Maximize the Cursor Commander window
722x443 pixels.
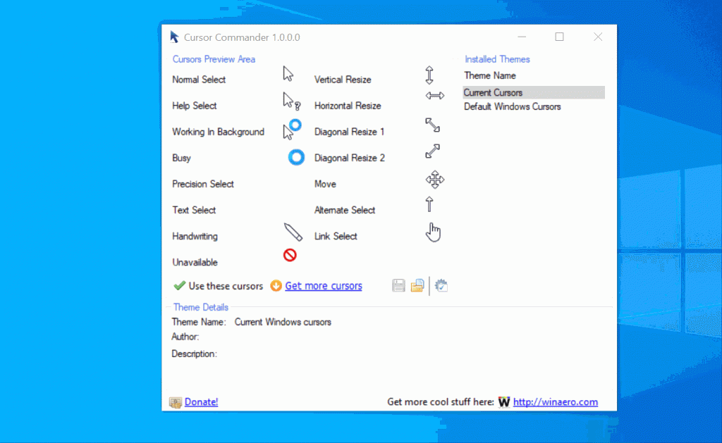[559, 37]
